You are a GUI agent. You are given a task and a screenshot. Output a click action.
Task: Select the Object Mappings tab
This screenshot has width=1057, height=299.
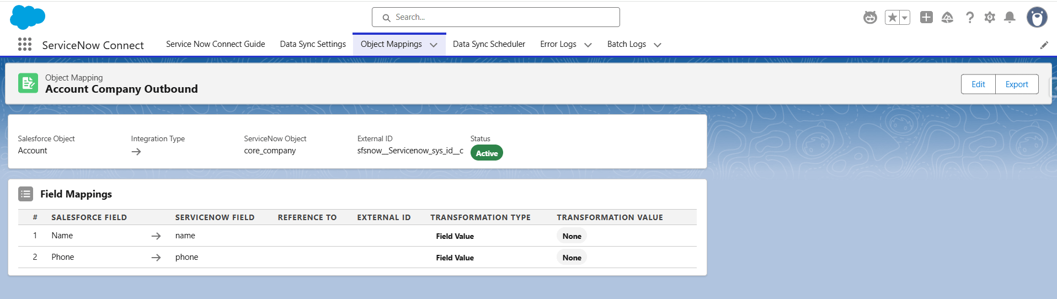tap(391, 44)
